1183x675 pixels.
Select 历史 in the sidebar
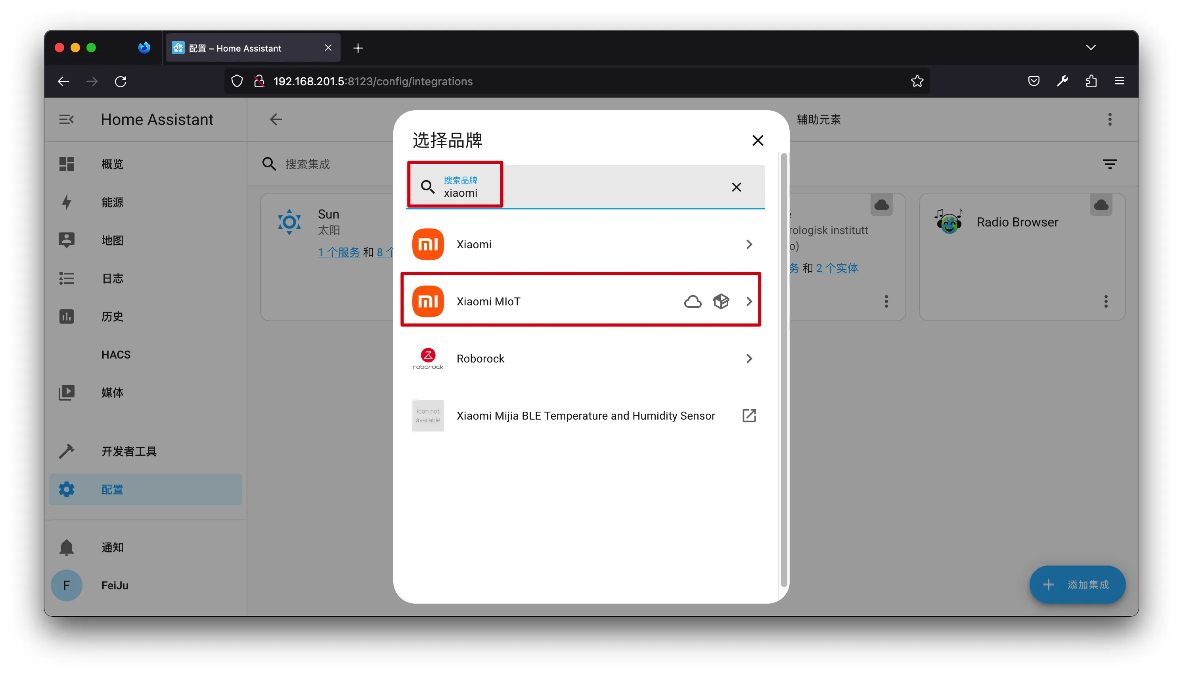[145, 316]
